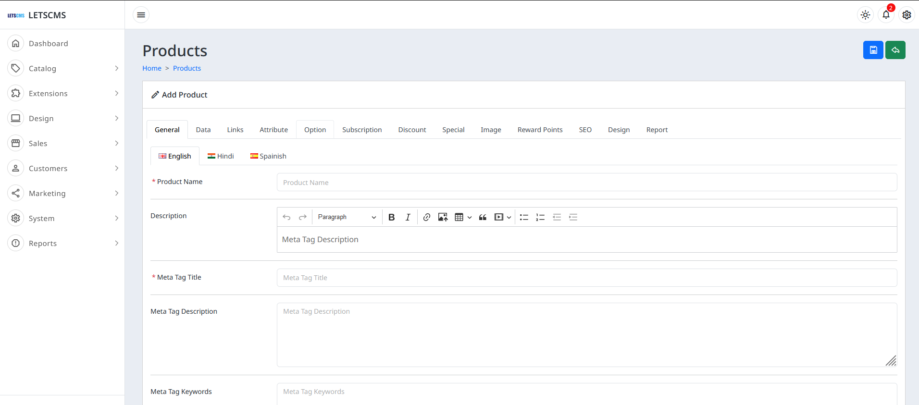The image size is (919, 405).
Task: Select the Hindi language tab
Action: [x=221, y=156]
